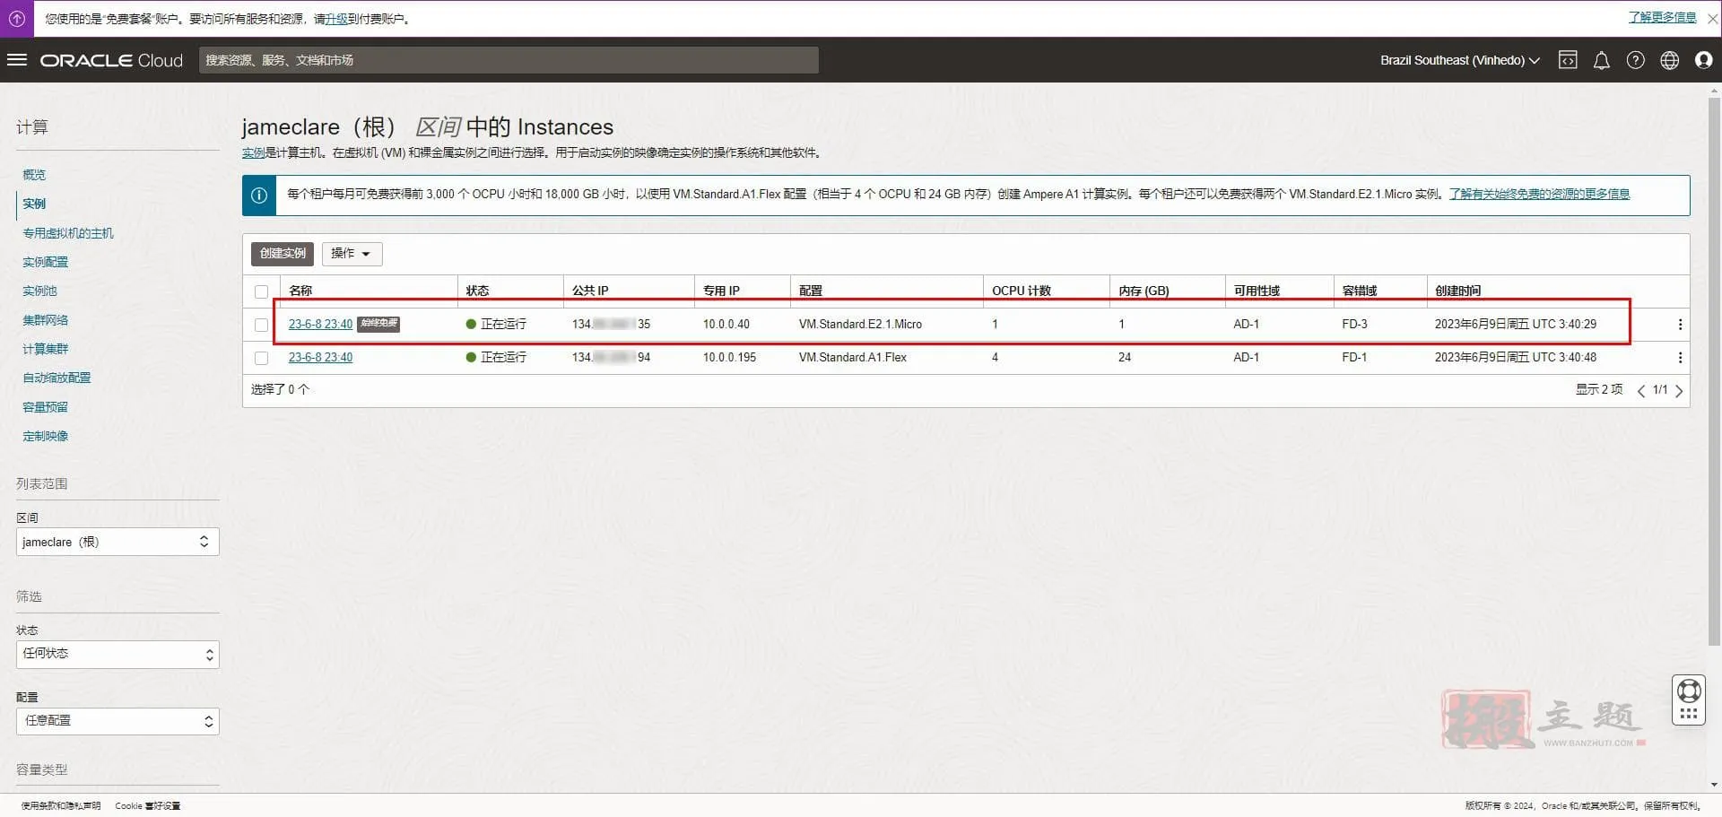
Task: Click the VM.Standard.A1.Flex cell
Action: 852,358
